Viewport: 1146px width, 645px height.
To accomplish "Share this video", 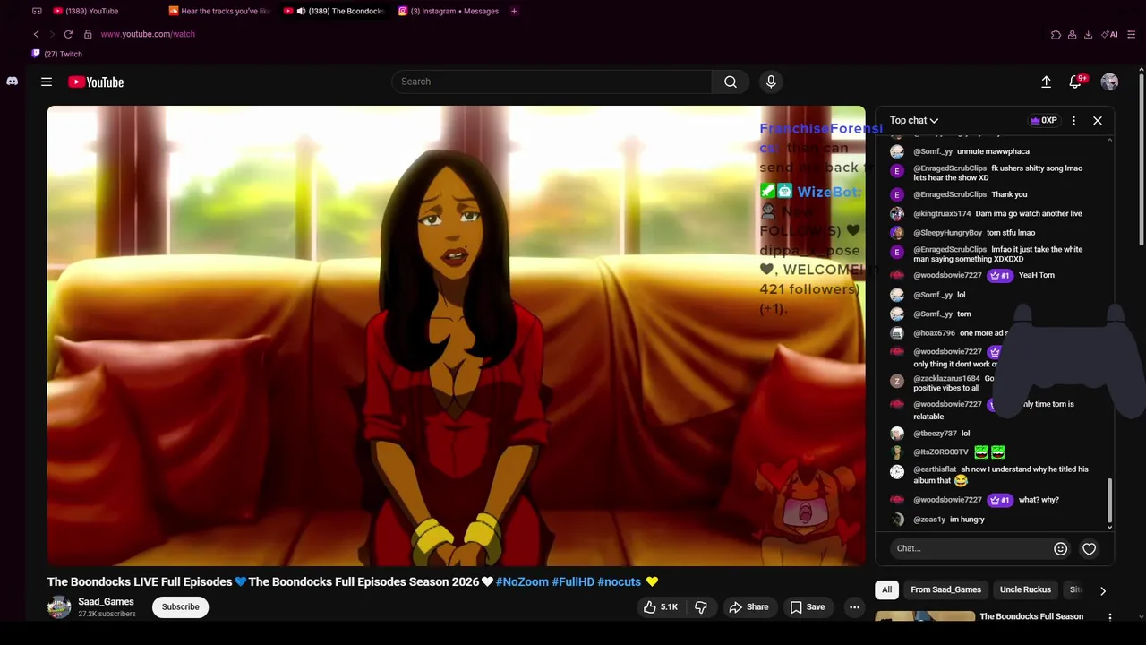I will pos(748,607).
